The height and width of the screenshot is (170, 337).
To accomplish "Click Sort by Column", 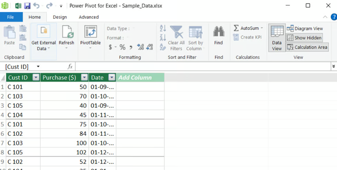I will click(195, 38).
